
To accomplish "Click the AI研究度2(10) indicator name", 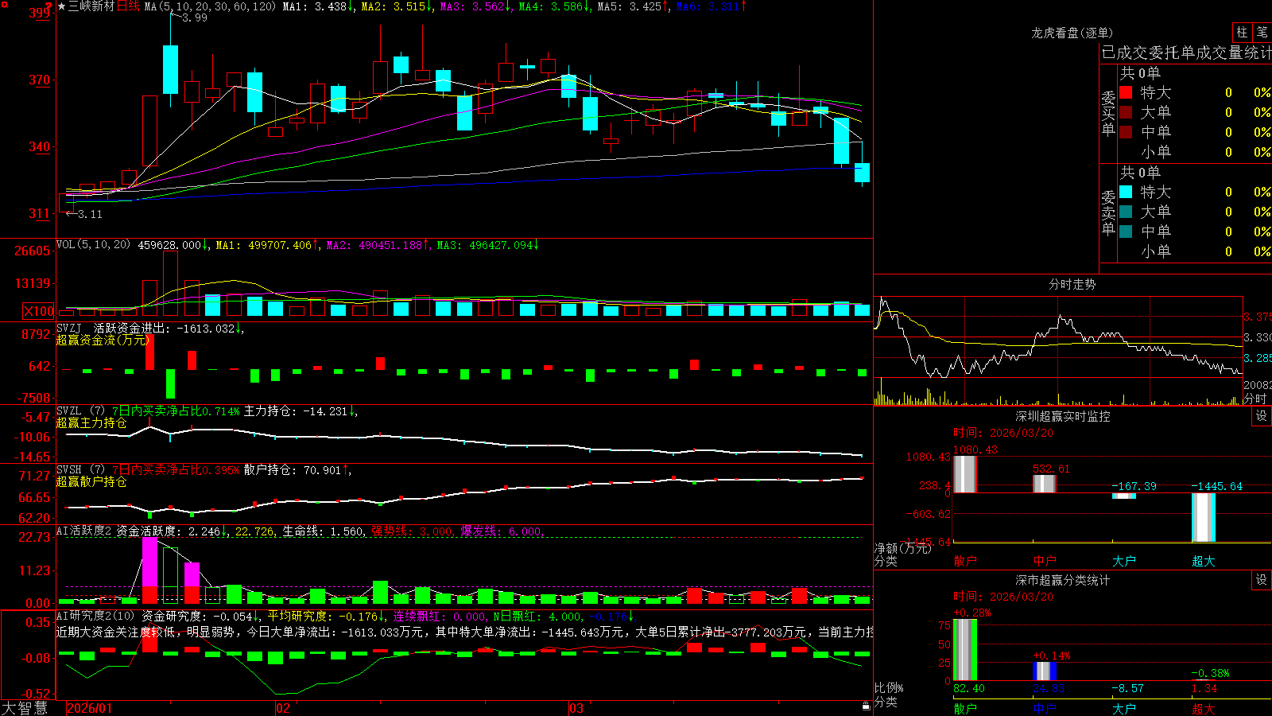I will coord(95,616).
